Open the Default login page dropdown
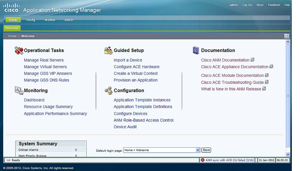 [198, 150]
